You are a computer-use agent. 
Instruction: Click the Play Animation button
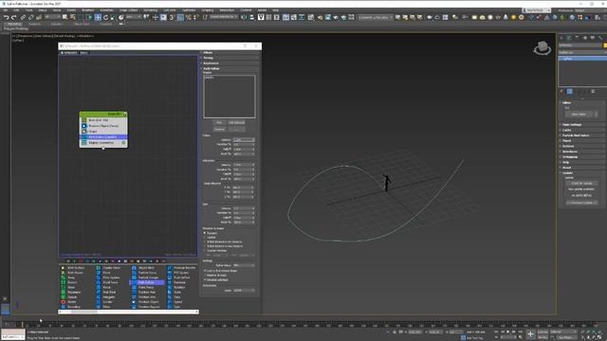coord(508,332)
